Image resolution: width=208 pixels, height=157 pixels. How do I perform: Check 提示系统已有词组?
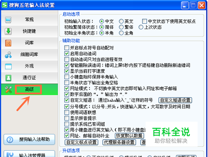67,124
